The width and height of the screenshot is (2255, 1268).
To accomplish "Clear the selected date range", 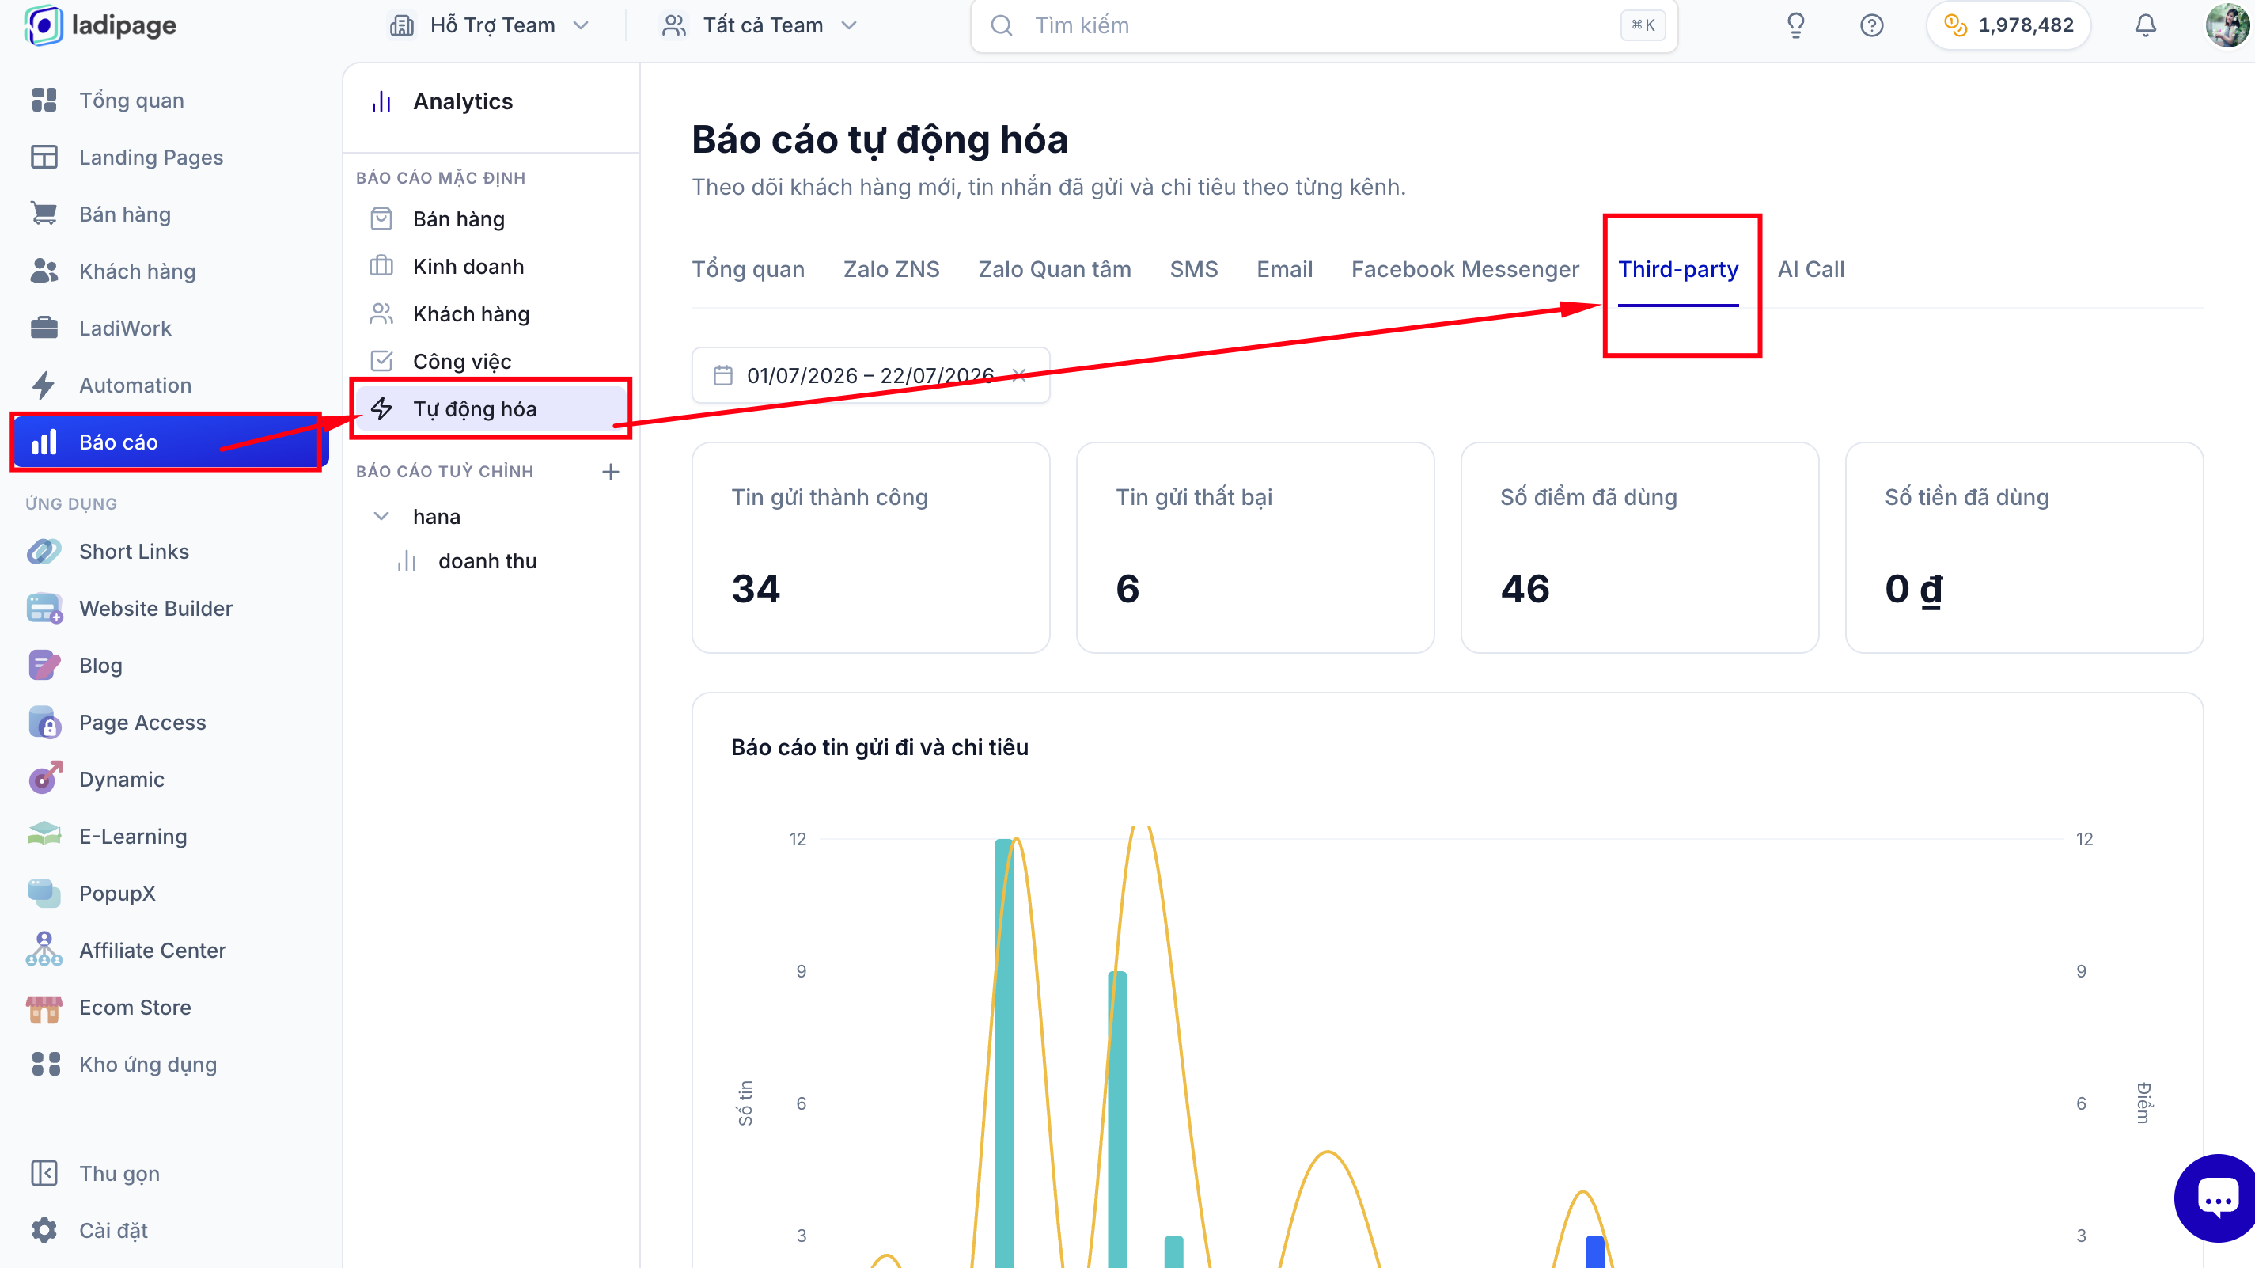I will 1018,376.
